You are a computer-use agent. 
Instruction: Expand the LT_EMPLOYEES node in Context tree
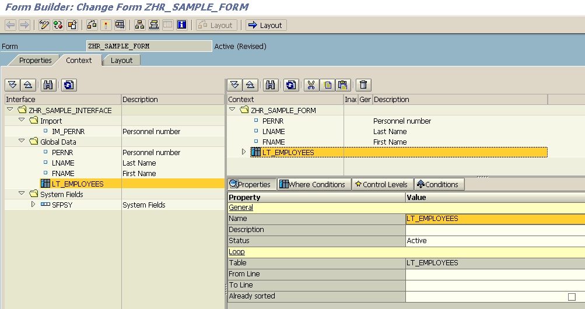pyautogui.click(x=244, y=152)
